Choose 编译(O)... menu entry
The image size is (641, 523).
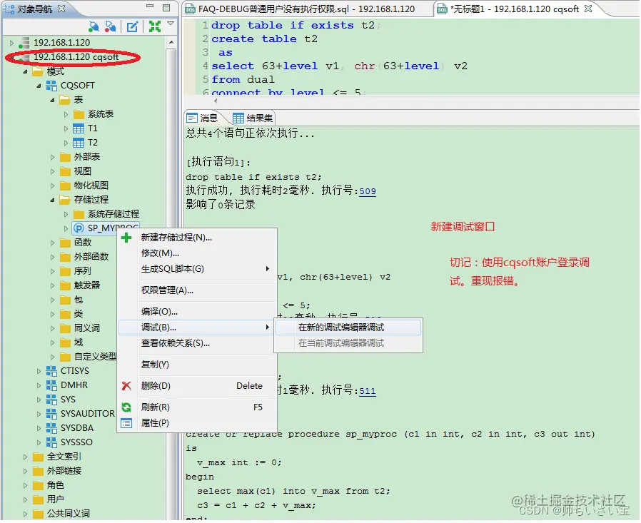tap(197, 313)
